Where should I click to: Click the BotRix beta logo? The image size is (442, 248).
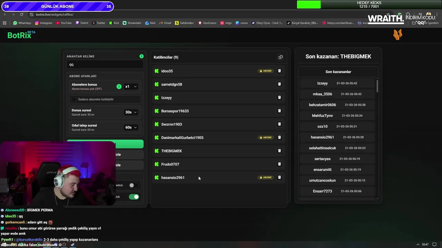click(21, 35)
